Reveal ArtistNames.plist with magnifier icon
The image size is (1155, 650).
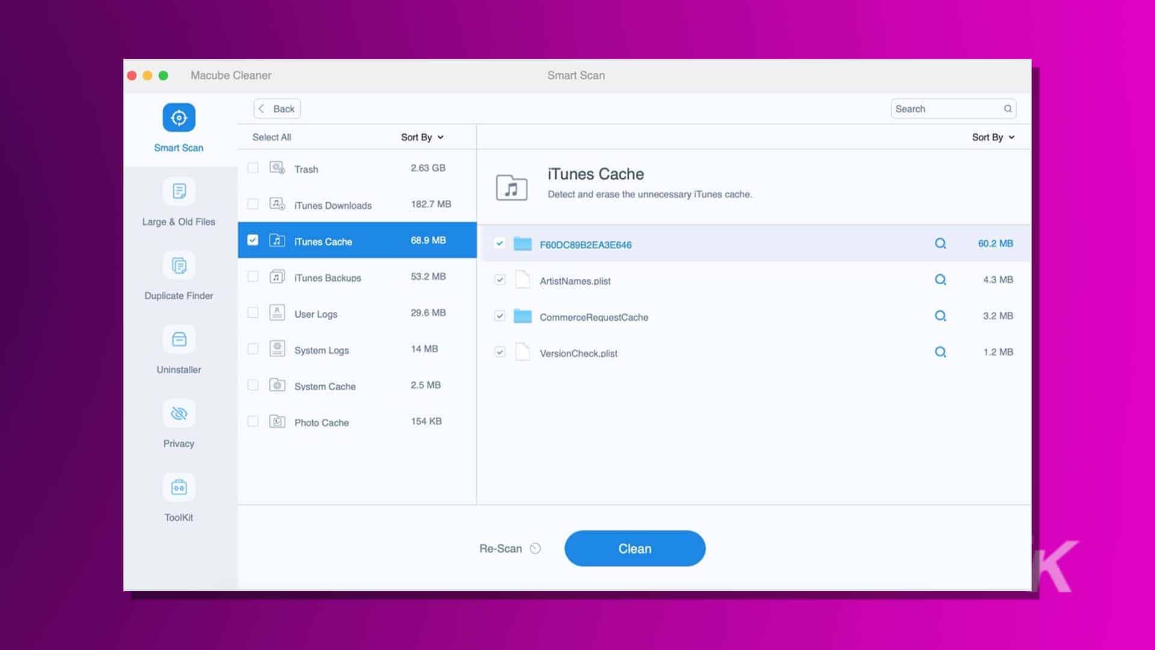(x=941, y=280)
